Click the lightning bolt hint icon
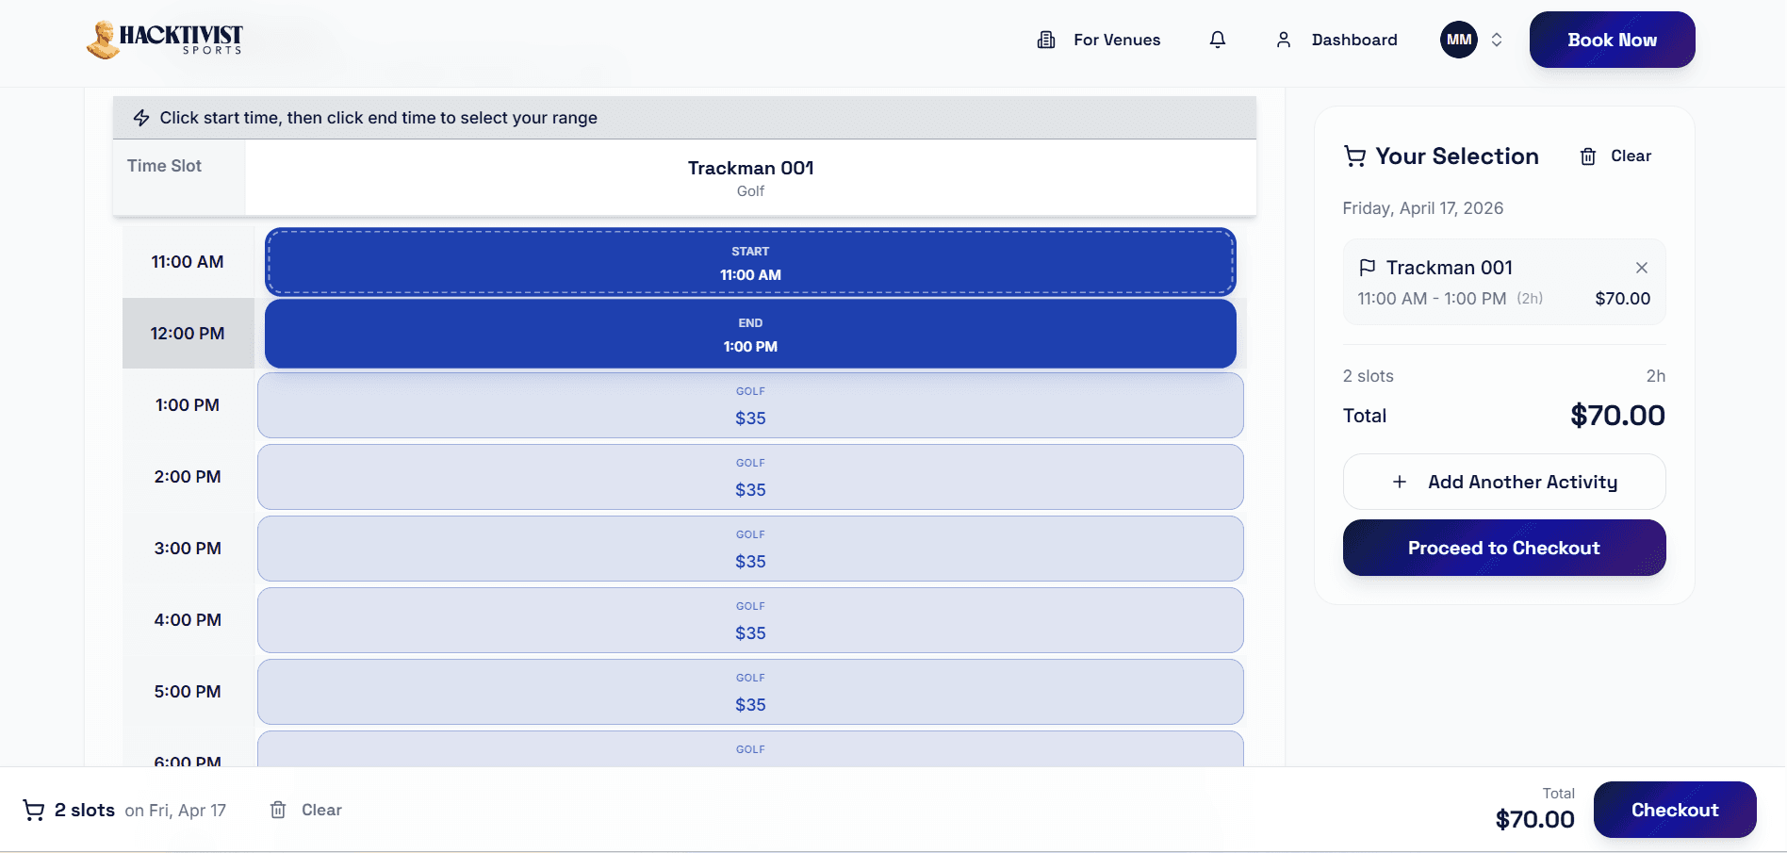This screenshot has height=853, width=1787. (141, 118)
